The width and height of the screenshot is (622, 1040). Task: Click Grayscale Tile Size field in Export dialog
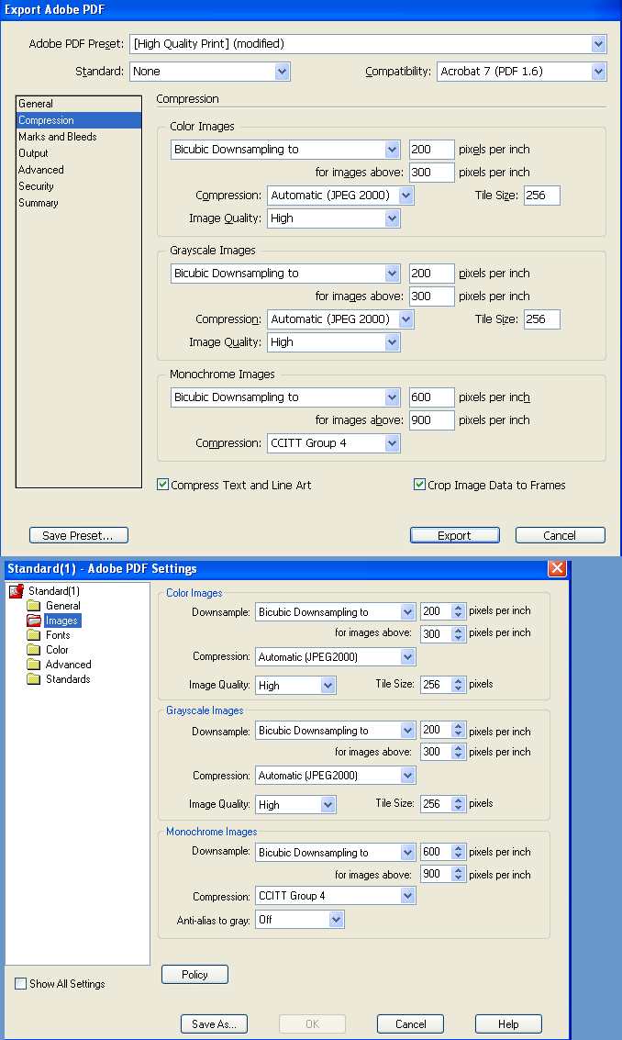coord(542,319)
